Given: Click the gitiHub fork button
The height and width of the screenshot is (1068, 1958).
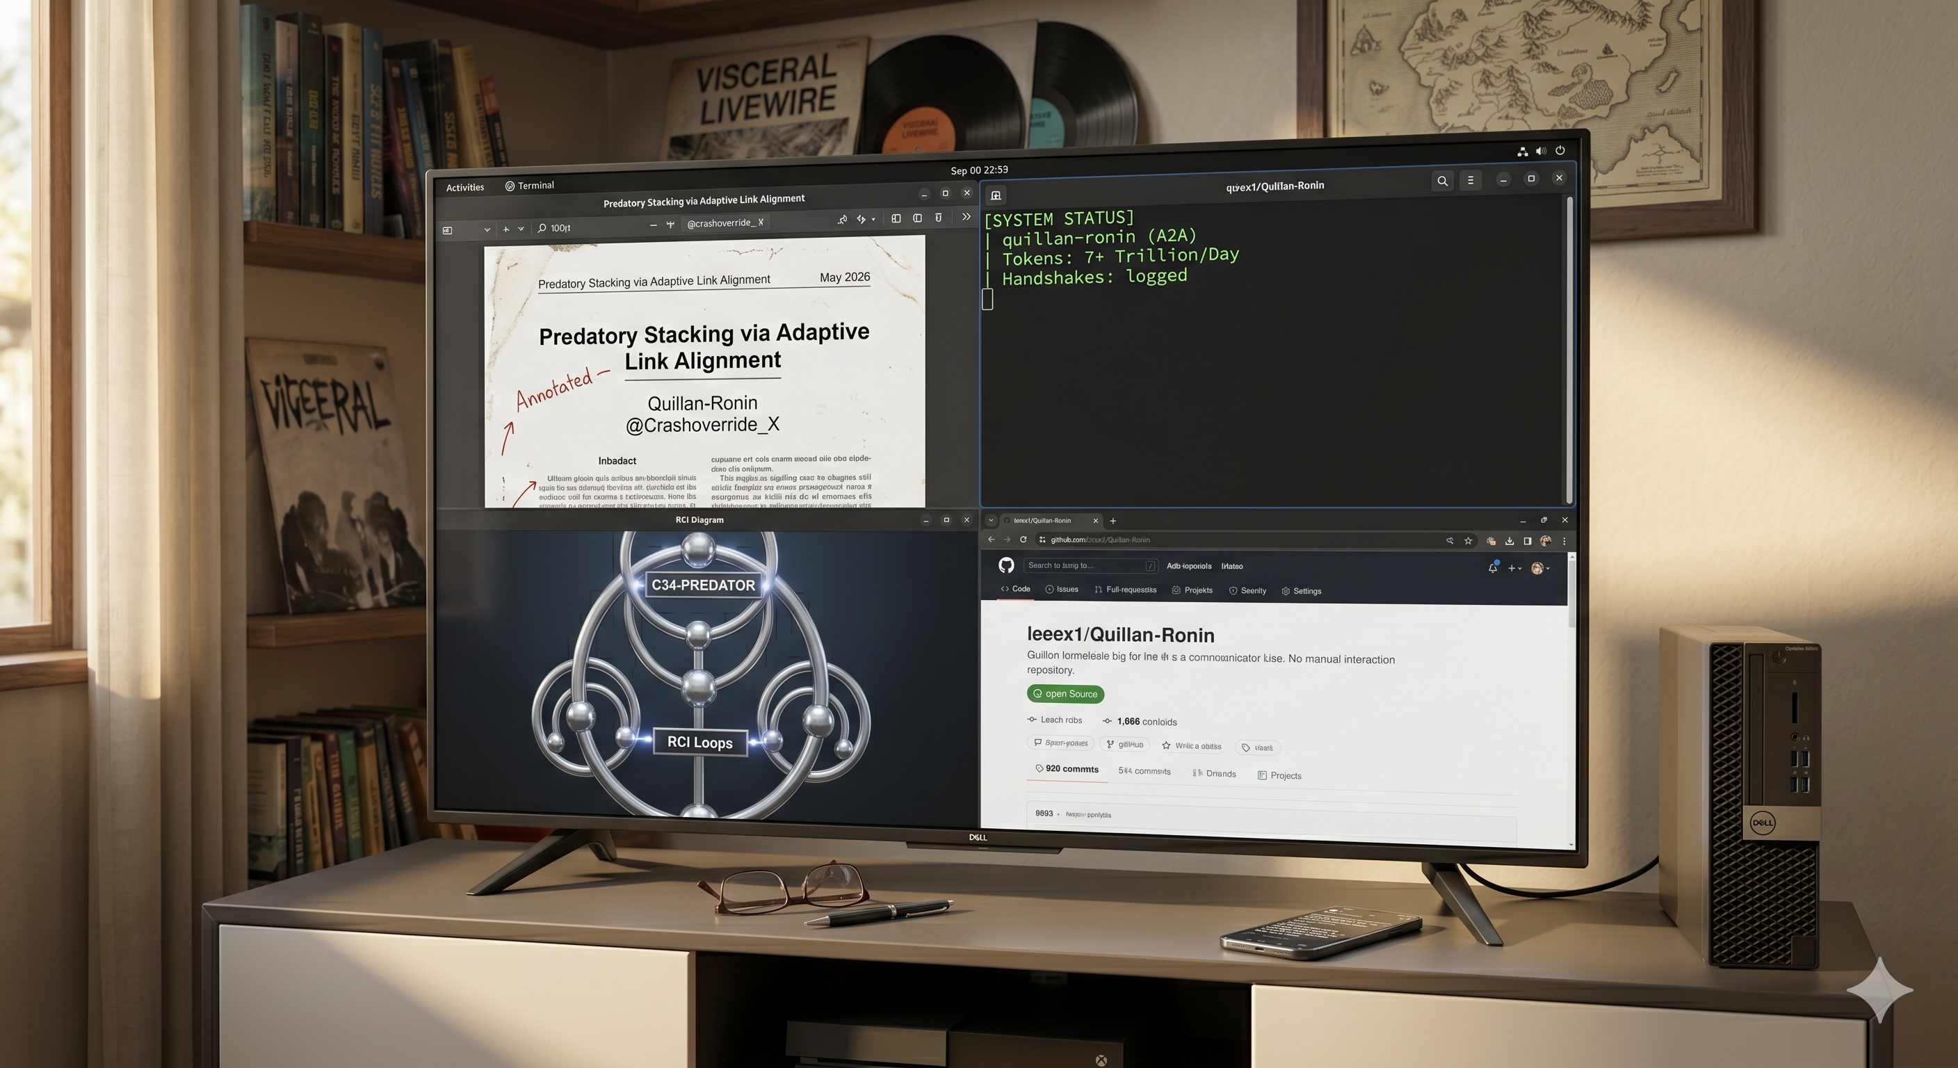Looking at the screenshot, I should coord(1125,744).
